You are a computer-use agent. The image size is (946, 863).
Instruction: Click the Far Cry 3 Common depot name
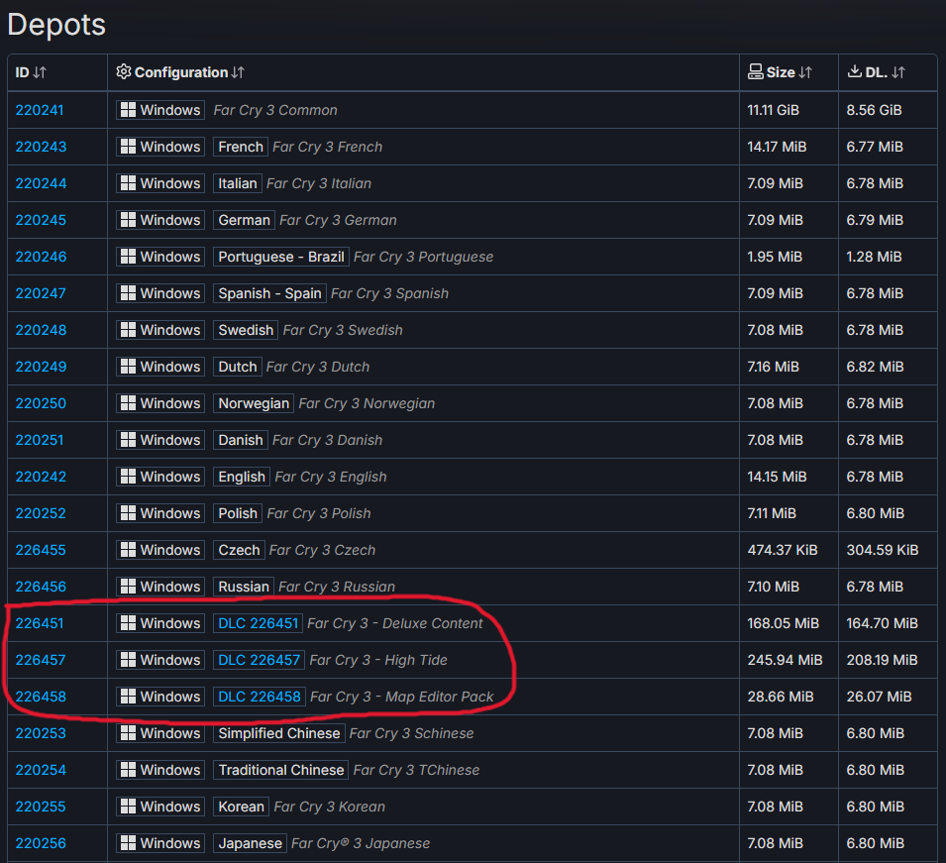click(275, 110)
